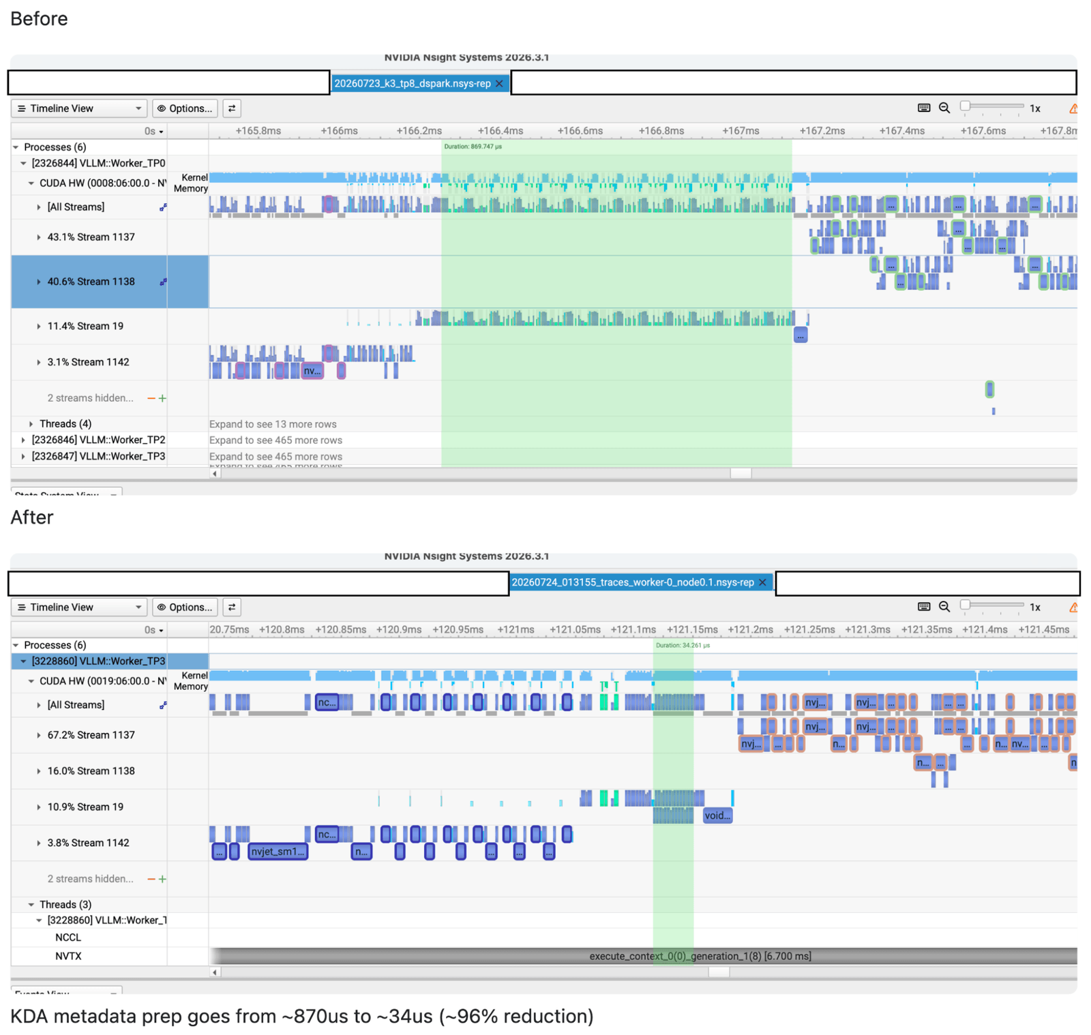Image resolution: width=1091 pixels, height=1035 pixels.
Task: Click left scroll arrow under Before timeline
Action: 215,473
